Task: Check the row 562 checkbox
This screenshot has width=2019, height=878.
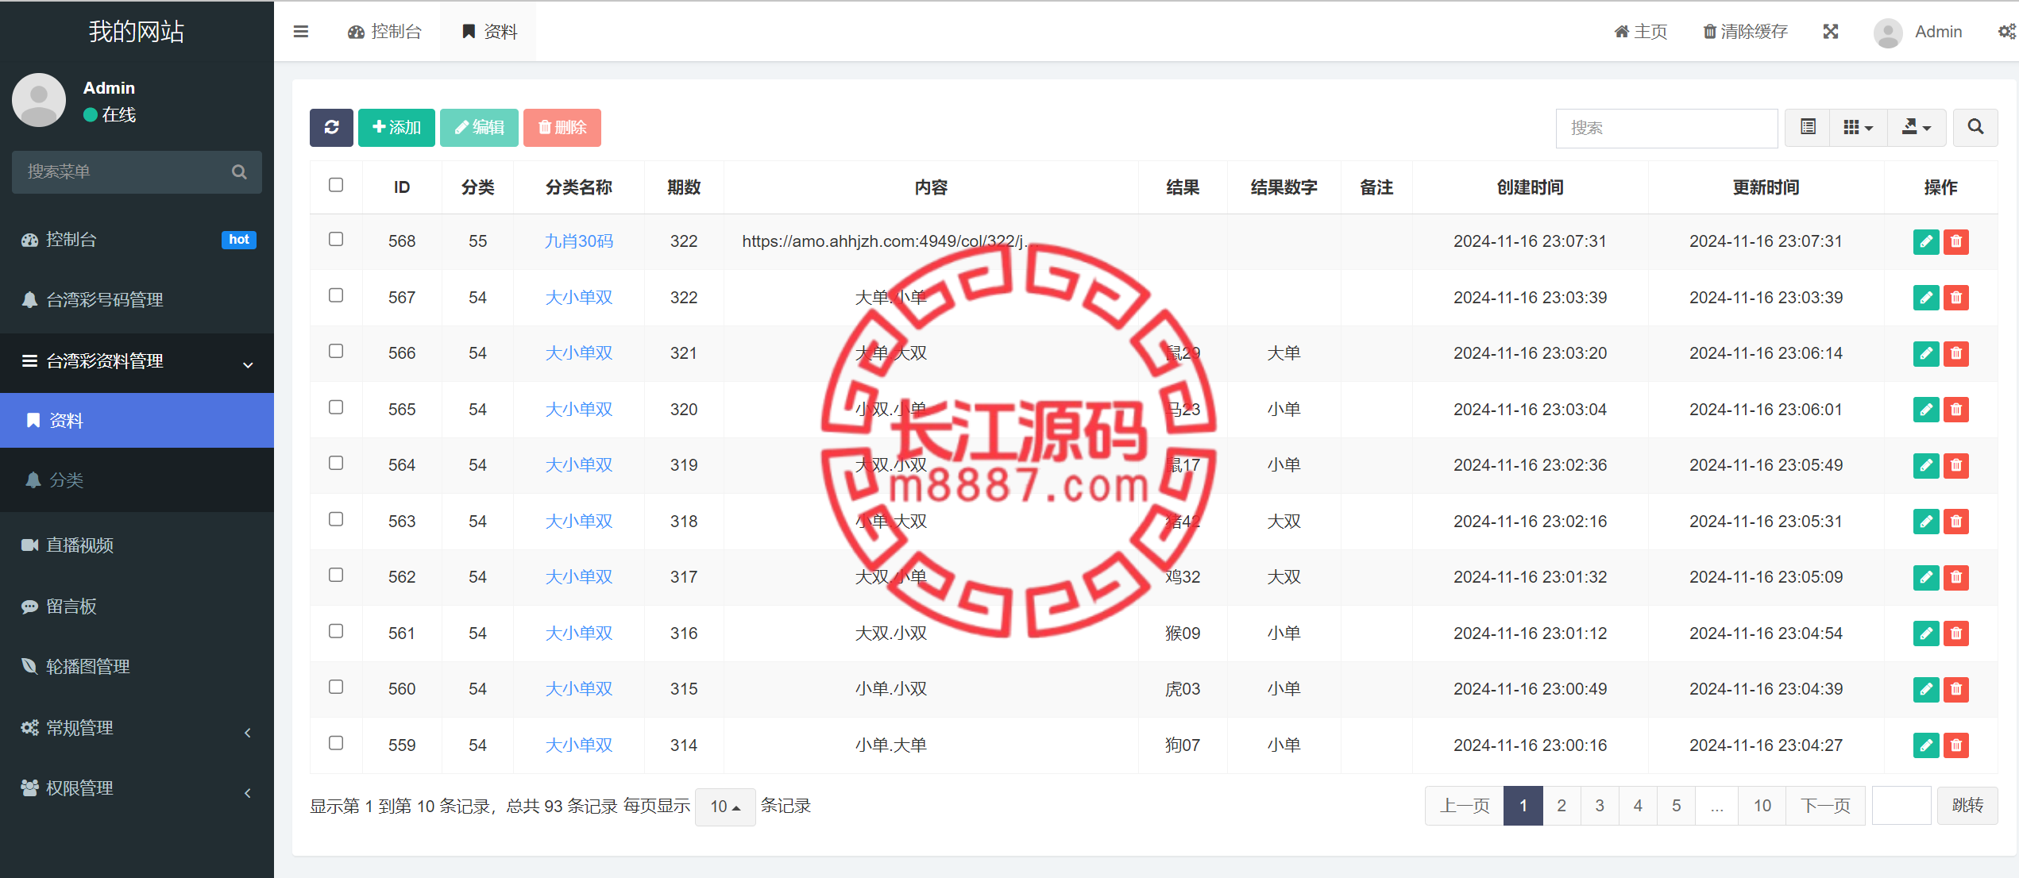Action: [x=336, y=575]
